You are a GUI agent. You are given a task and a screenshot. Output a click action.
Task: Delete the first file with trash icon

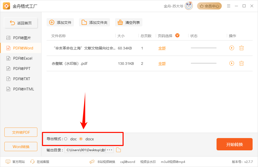[241, 48]
